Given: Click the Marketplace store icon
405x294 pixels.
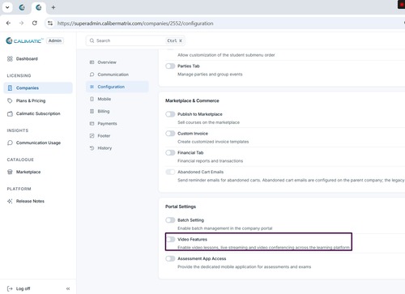Looking at the screenshot, I should point(10,172).
